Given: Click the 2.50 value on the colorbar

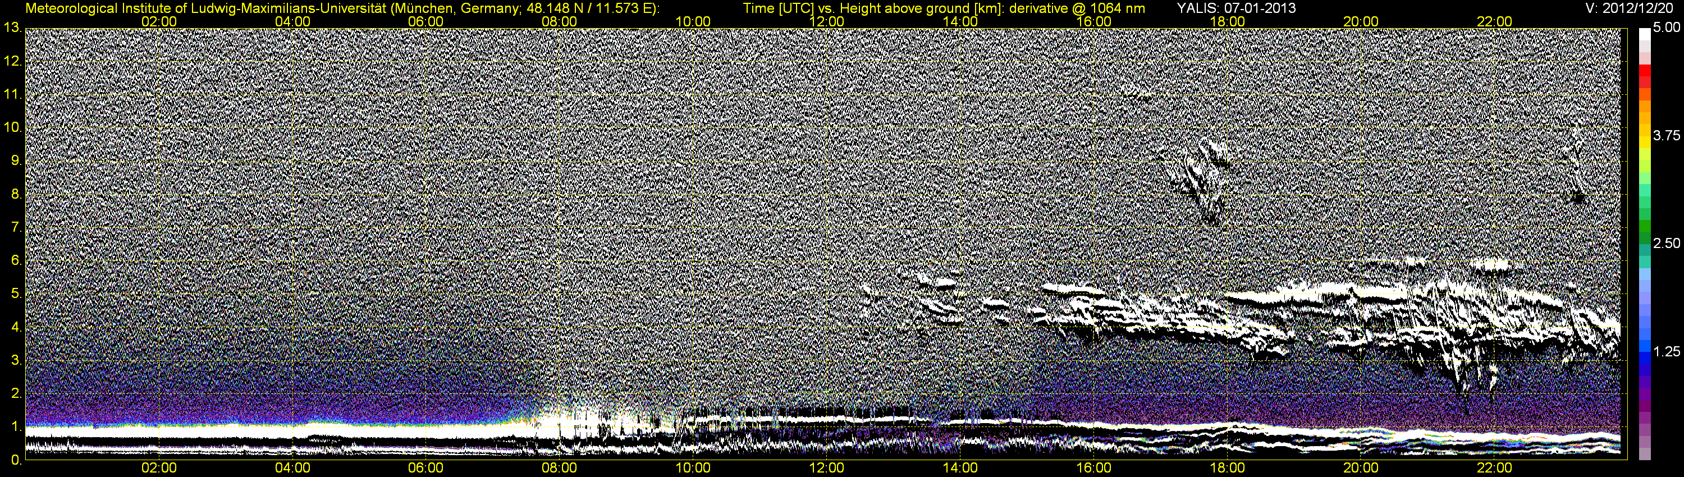Looking at the screenshot, I should 1667,244.
